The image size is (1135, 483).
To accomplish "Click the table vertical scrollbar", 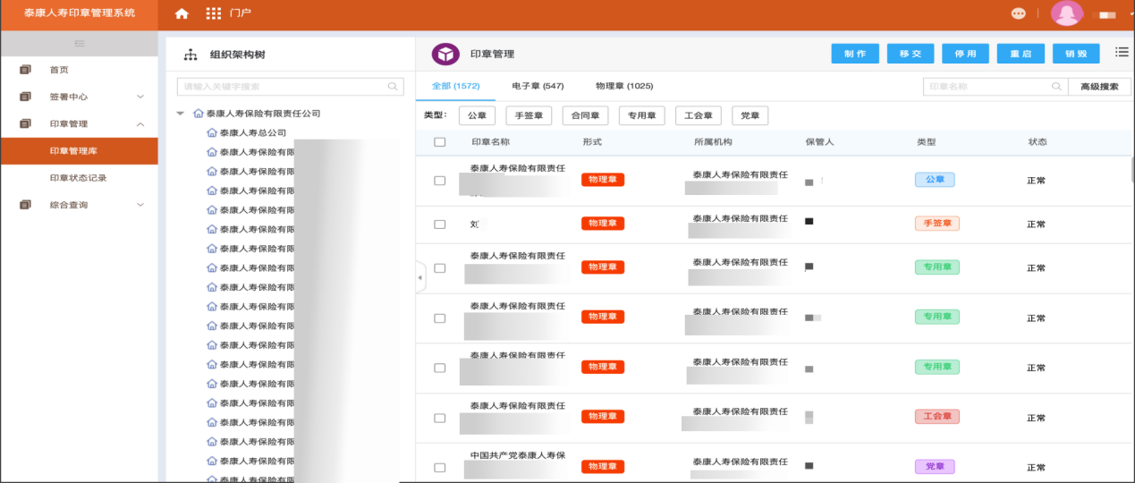I will pyautogui.click(x=1131, y=169).
